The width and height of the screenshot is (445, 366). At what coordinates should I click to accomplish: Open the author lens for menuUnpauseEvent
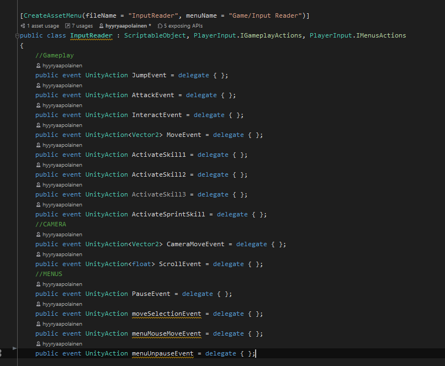[x=59, y=343]
